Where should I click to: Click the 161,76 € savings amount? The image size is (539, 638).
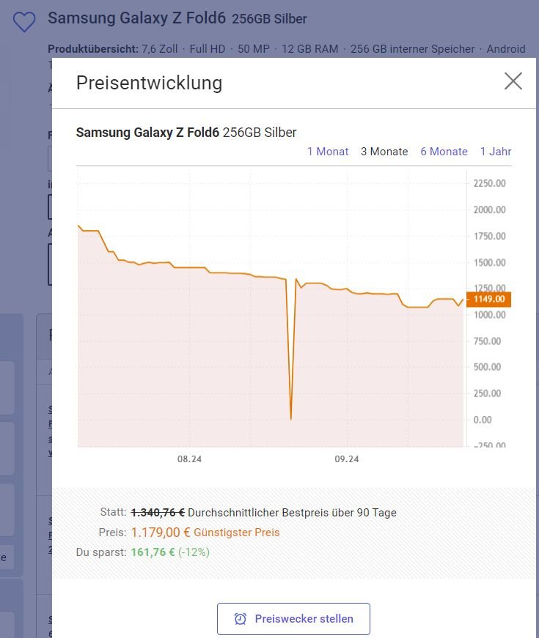coord(153,552)
